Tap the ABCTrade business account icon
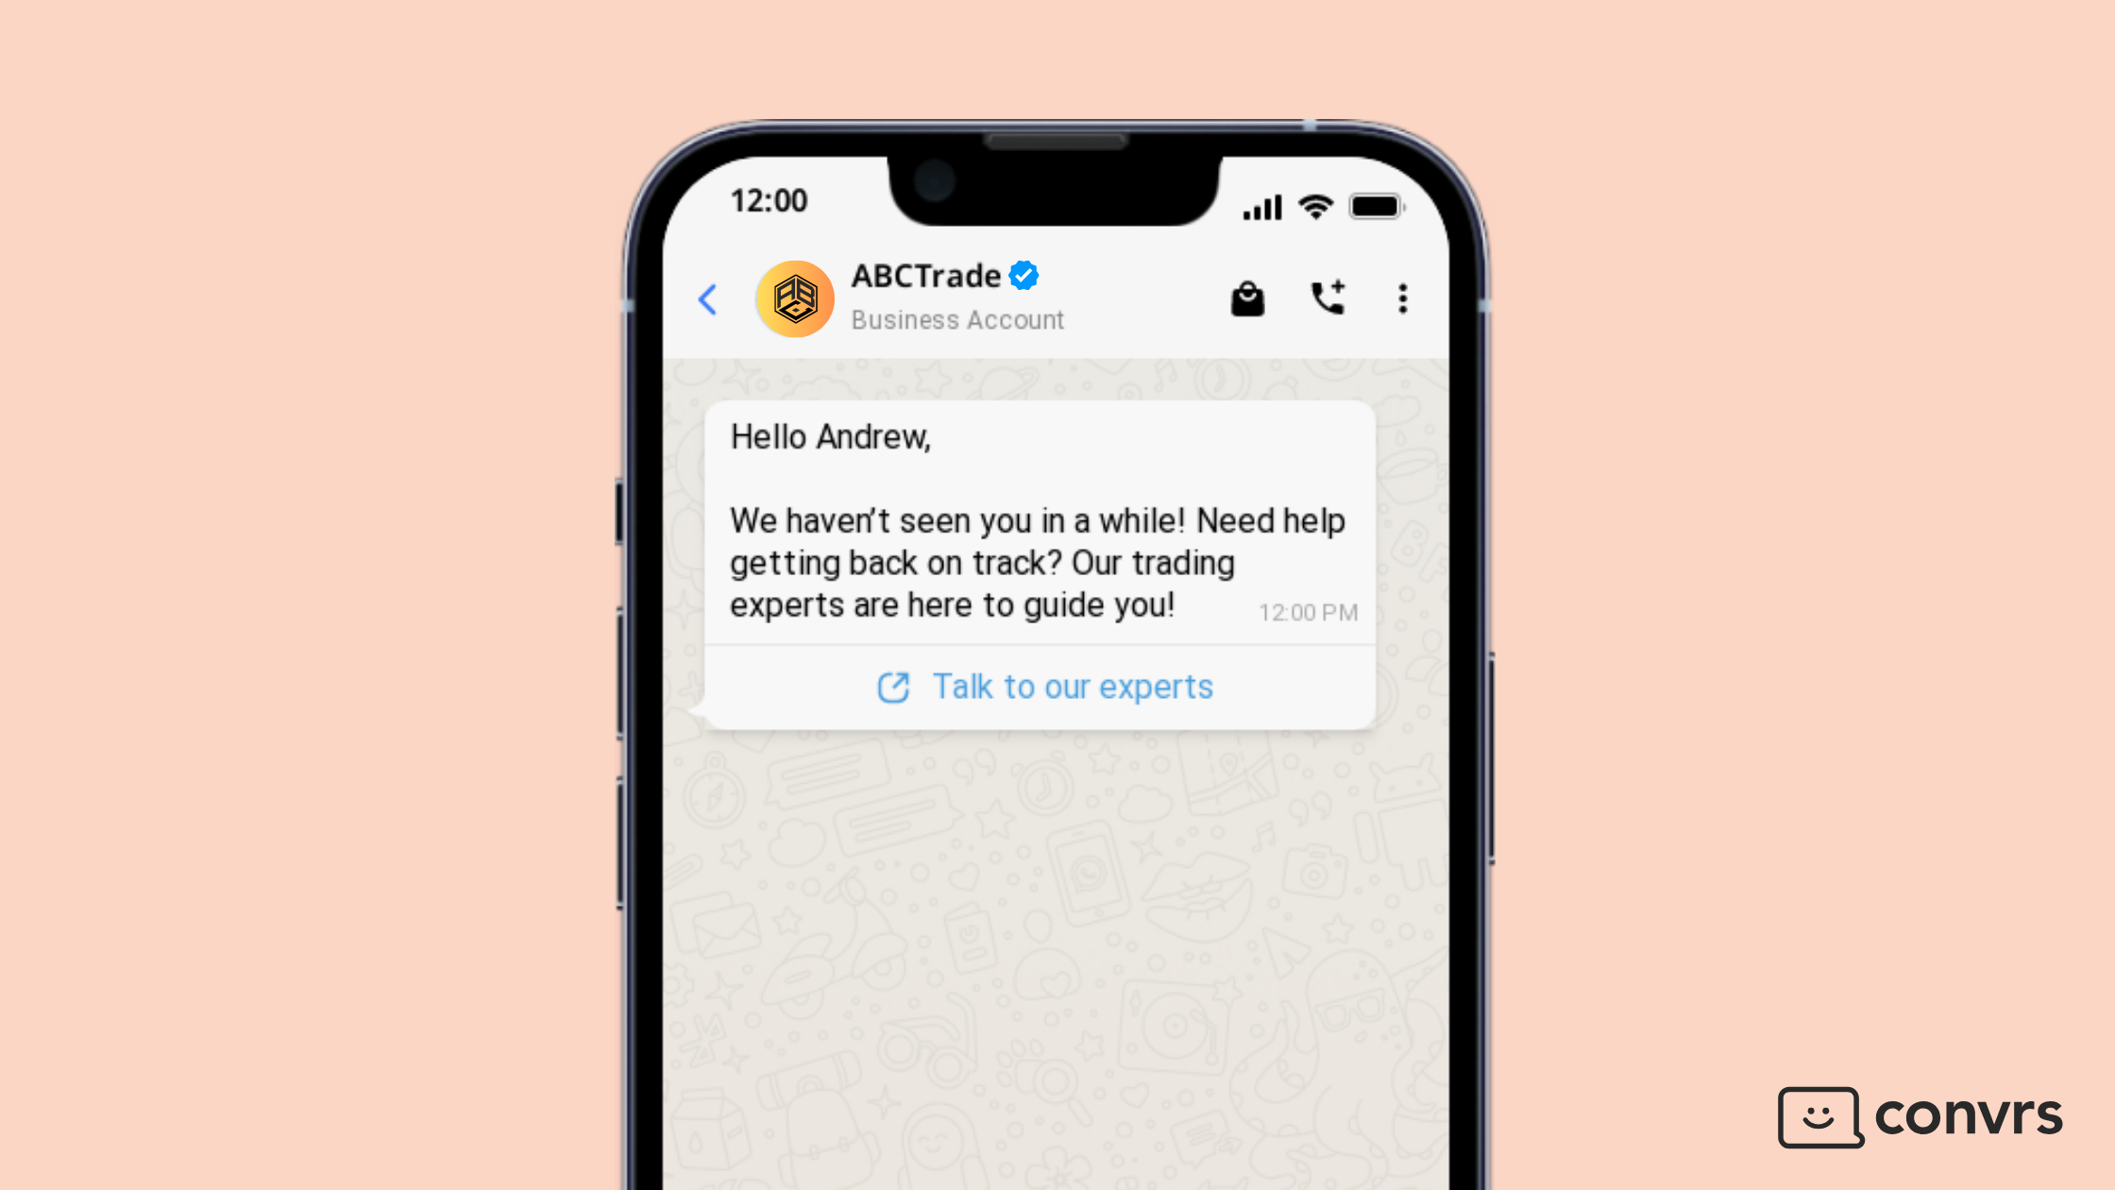The width and height of the screenshot is (2115, 1190). coord(795,297)
